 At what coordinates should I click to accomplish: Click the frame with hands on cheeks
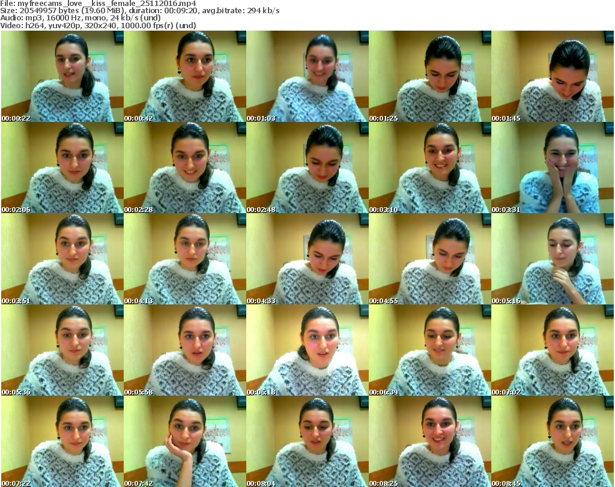pos(552,168)
